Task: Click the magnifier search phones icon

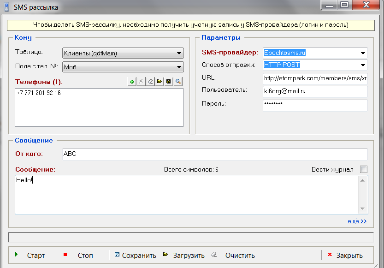Action: 178,82
